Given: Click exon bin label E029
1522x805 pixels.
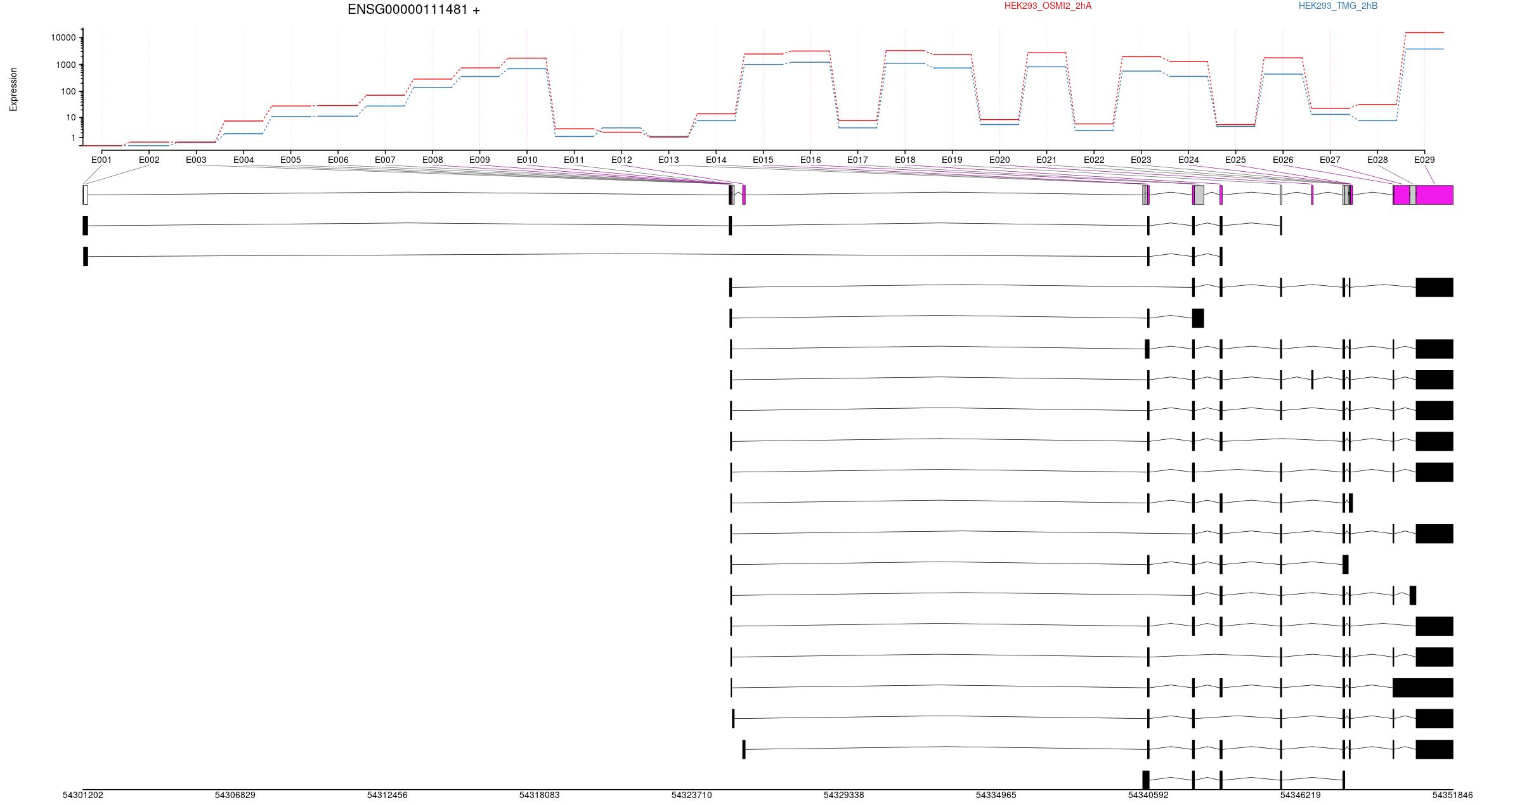Looking at the screenshot, I should (x=1424, y=160).
